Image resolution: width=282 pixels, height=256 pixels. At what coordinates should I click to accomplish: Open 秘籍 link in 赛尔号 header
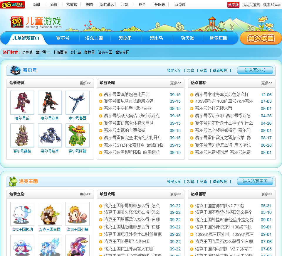[x=203, y=70]
